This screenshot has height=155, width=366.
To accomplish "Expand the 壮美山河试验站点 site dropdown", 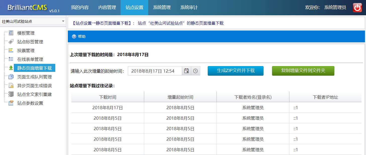I will [x=63, y=22].
